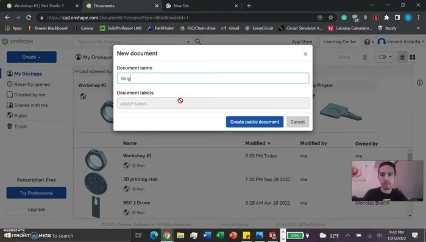Open PowerPoint from taskbar

tap(233, 235)
